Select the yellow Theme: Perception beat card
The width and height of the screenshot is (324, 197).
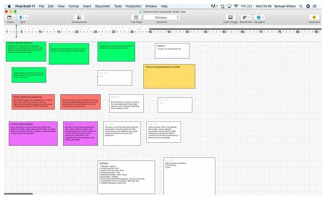(169, 76)
